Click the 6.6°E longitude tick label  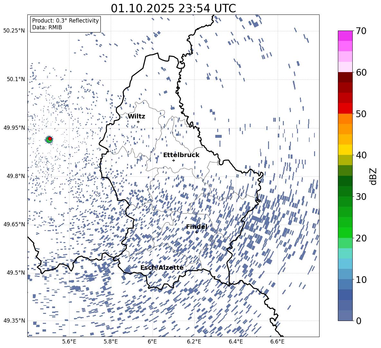click(277, 342)
